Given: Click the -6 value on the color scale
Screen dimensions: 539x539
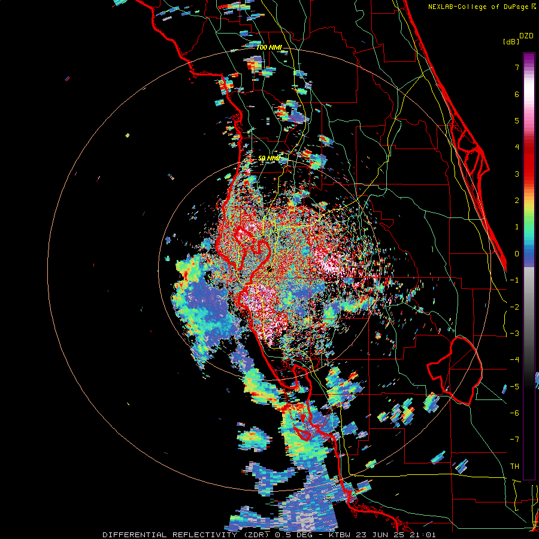Looking at the screenshot, I should click(514, 413).
